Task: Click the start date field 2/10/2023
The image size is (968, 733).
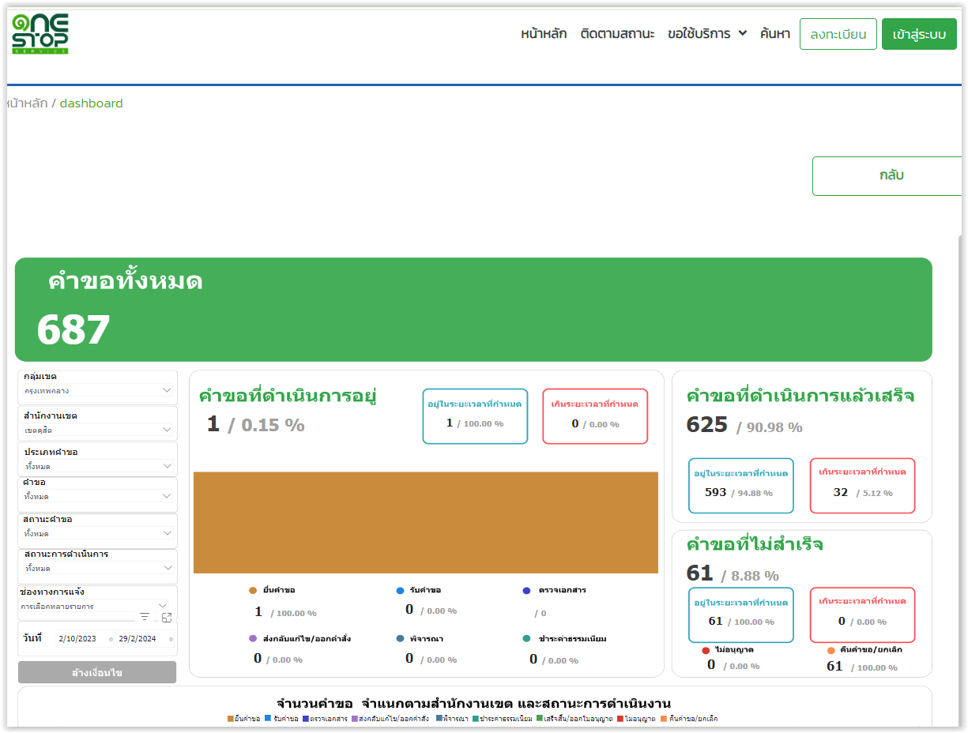Action: click(x=77, y=639)
